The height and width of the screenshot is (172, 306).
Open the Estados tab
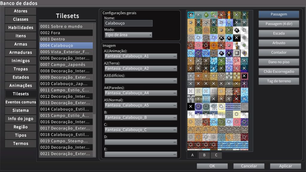tap(21, 77)
